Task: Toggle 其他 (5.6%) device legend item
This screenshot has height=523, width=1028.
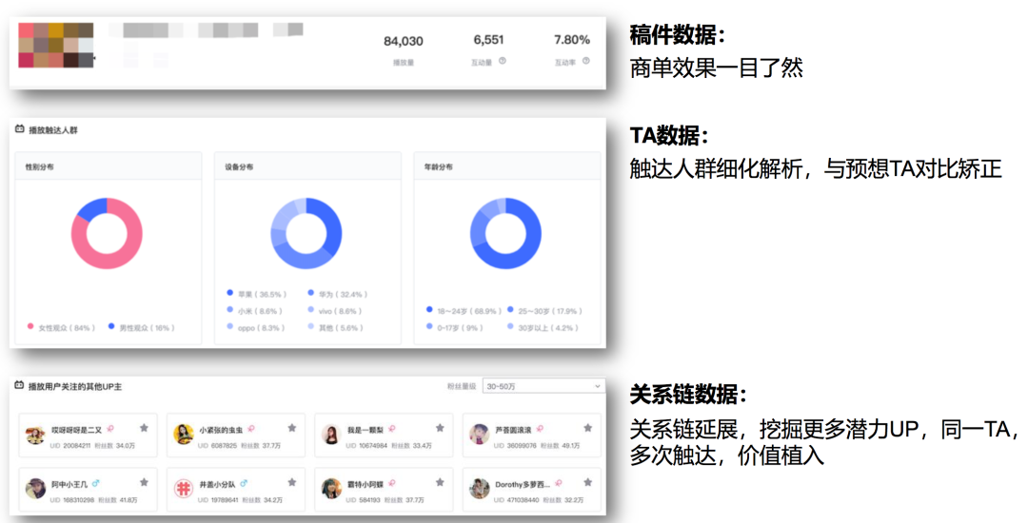Action: tap(336, 327)
